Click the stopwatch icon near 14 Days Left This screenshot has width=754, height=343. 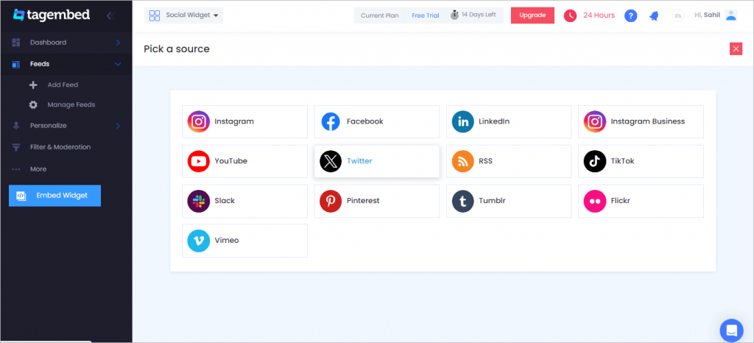tap(454, 15)
